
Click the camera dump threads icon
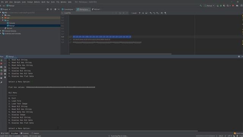(x=2, y=67)
